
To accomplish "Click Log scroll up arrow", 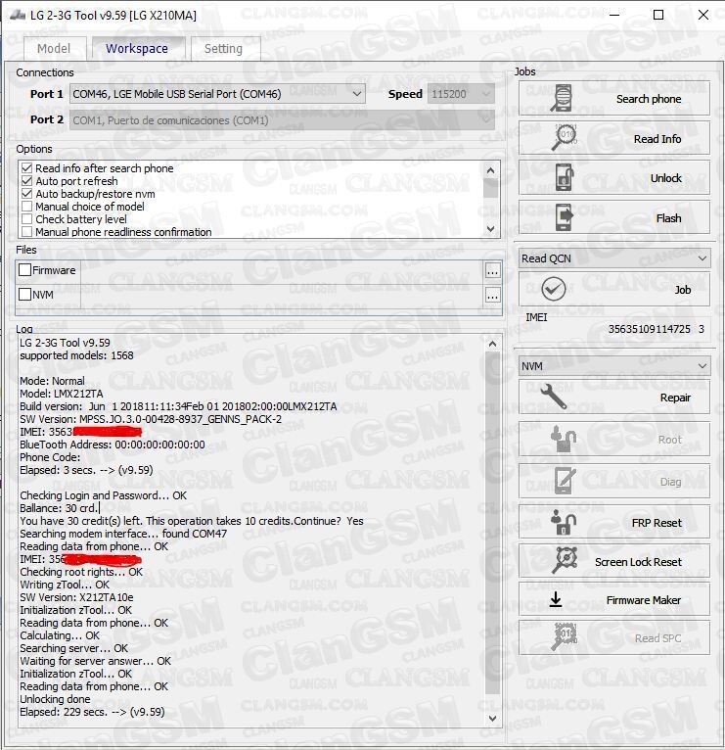I will click(x=493, y=344).
